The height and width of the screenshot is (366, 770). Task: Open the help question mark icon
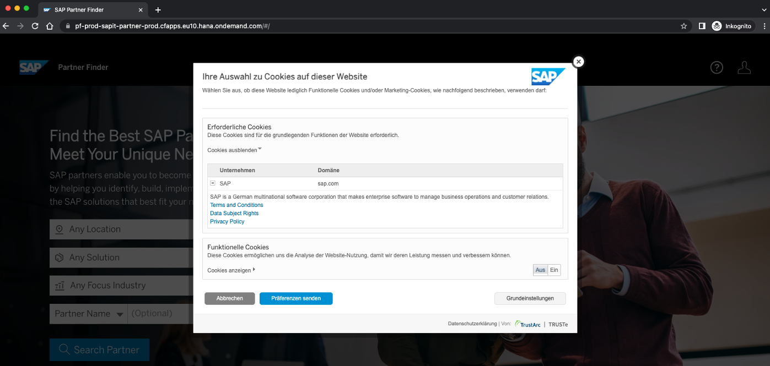[716, 67]
